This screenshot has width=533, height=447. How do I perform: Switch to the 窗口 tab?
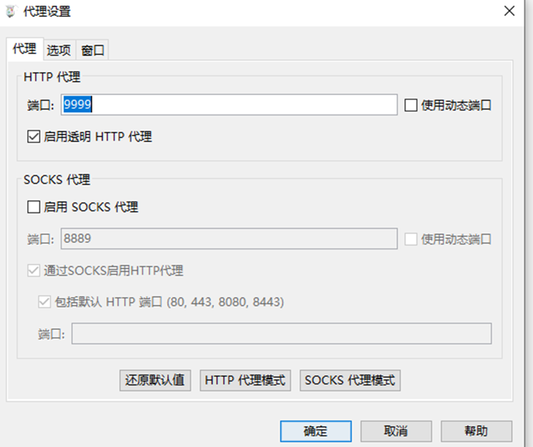coord(92,50)
